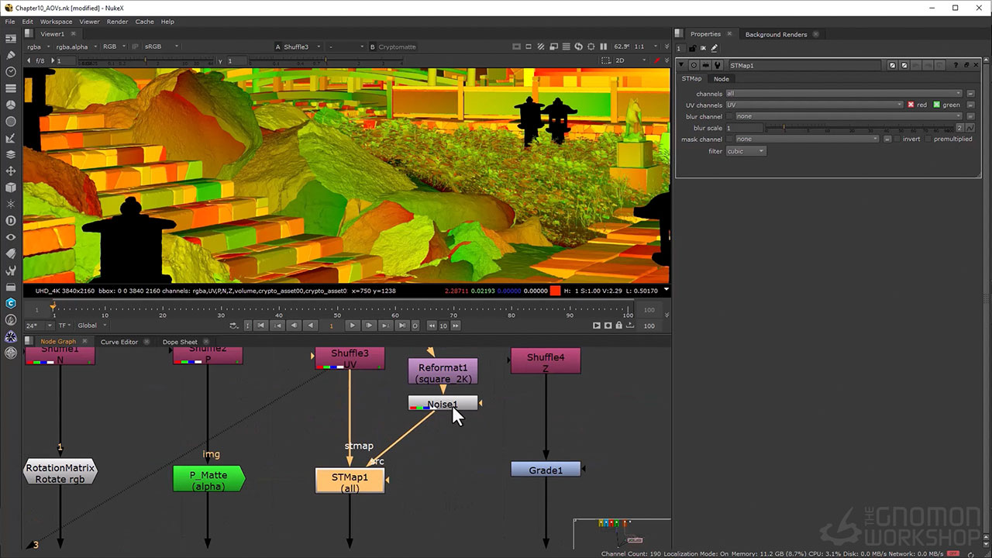Open the Workspace menu
This screenshot has width=992, height=558.
tap(56, 22)
